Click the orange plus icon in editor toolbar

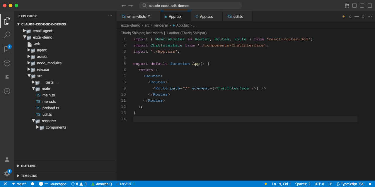click(x=344, y=17)
